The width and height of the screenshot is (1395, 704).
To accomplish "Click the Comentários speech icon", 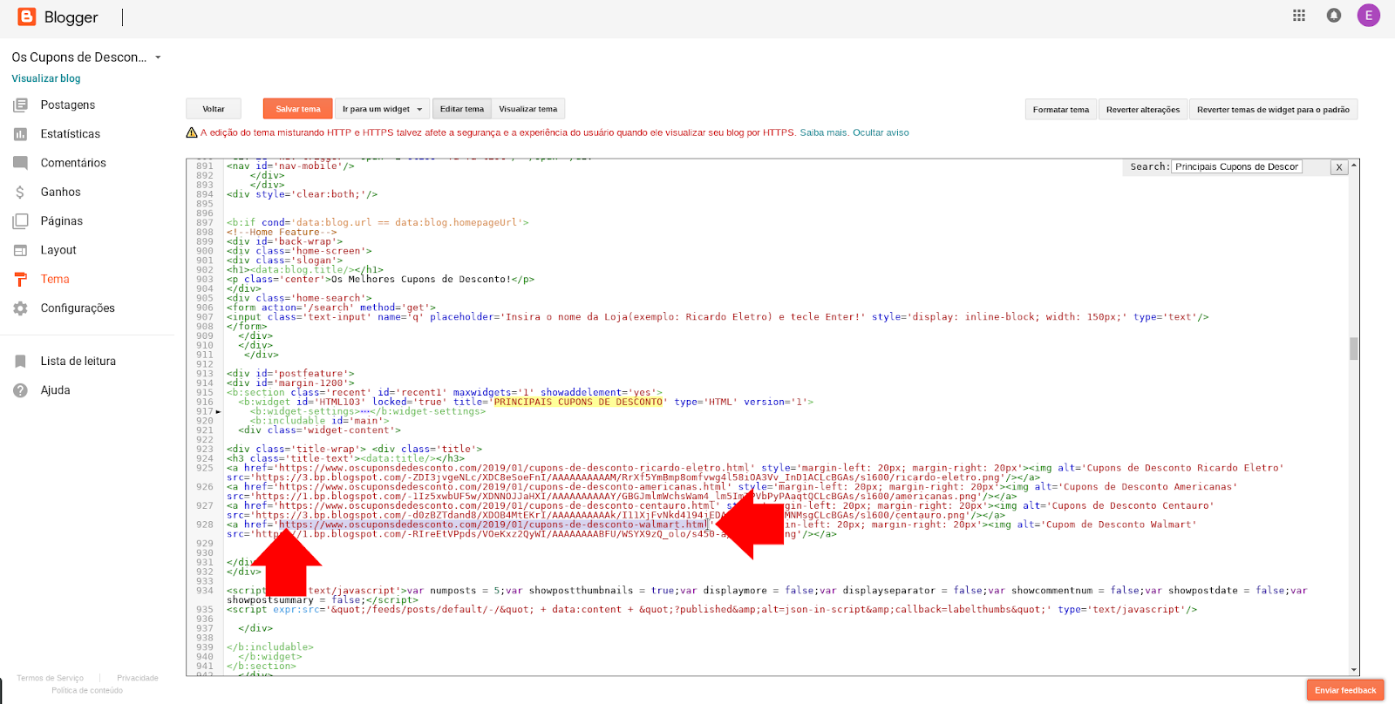I will click(x=21, y=163).
